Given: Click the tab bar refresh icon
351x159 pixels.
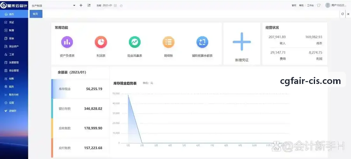Looking at the screenshot, I should click(x=342, y=14).
